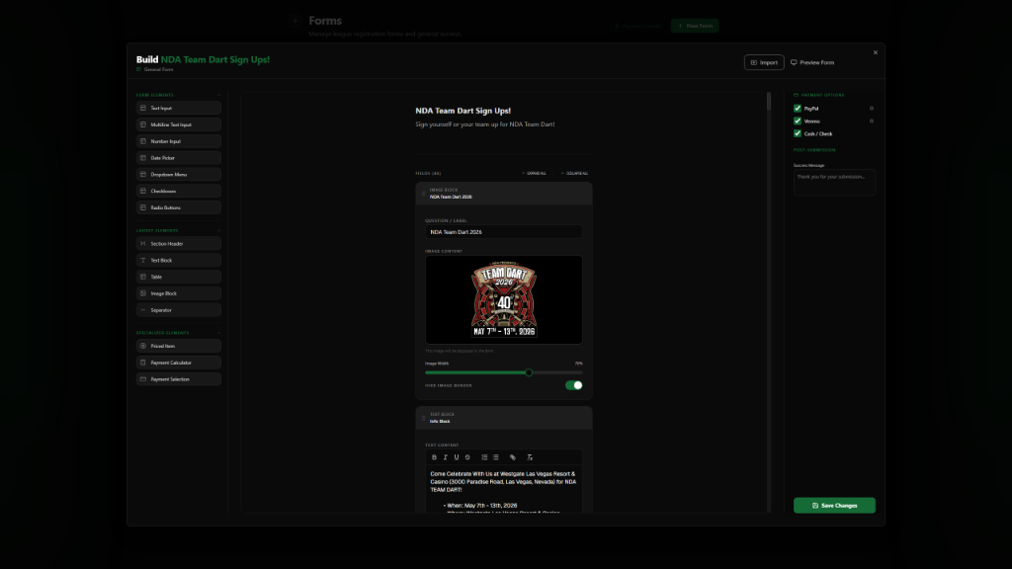Viewport: 1012px width, 569px height.
Task: Add a Radio Buttons element
Action: [x=178, y=207]
